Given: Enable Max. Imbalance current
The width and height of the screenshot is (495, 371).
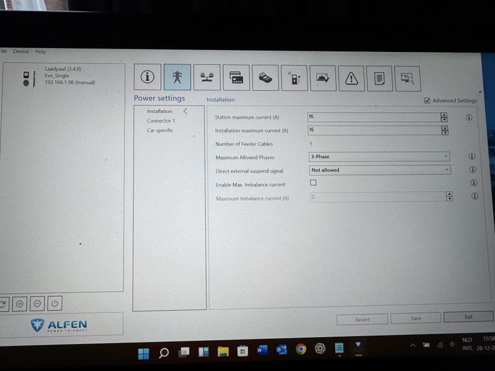Looking at the screenshot, I should point(313,182).
